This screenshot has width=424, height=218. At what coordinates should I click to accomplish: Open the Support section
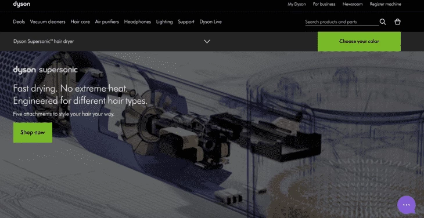[x=186, y=22]
